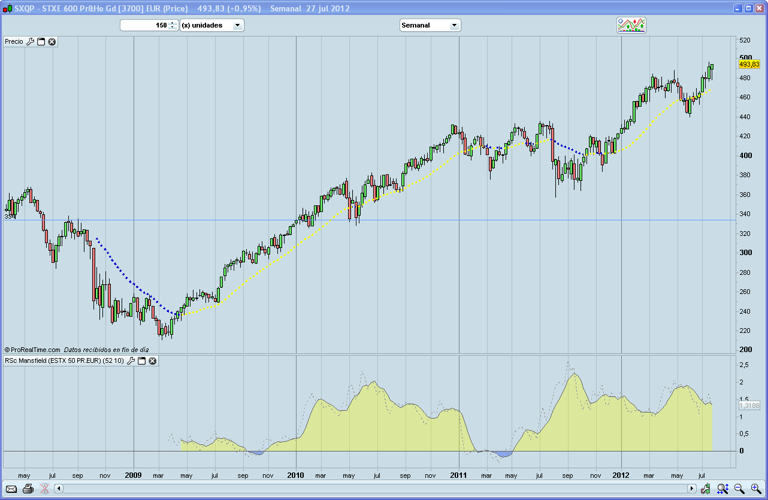768x500 pixels.
Task: Click the vertical zoom magnifier icon
Action: pos(722,489)
